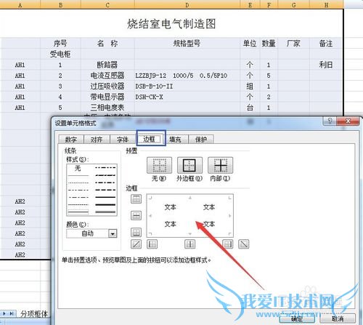Image resolution: width=363 pixels, height=325 pixels.
Task: Select column D header
Action: pyautogui.click(x=187, y=4)
